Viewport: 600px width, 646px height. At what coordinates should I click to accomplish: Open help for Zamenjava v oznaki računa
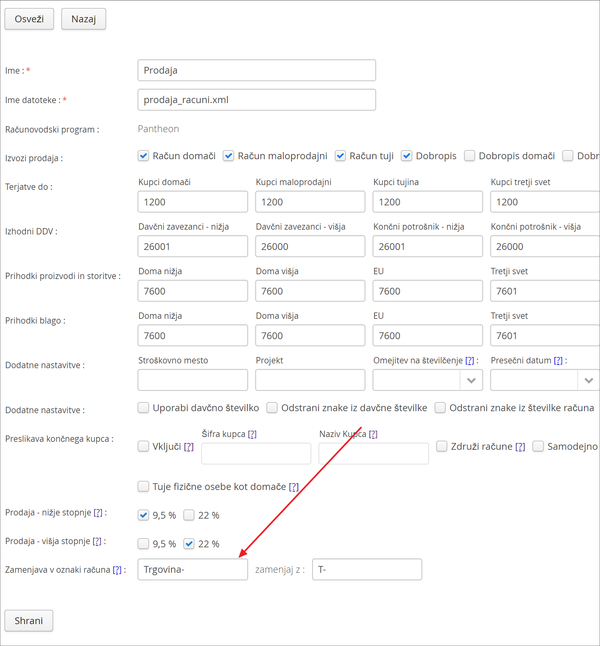pos(117,570)
